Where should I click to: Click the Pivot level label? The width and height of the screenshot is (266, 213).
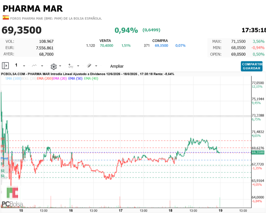(4, 158)
